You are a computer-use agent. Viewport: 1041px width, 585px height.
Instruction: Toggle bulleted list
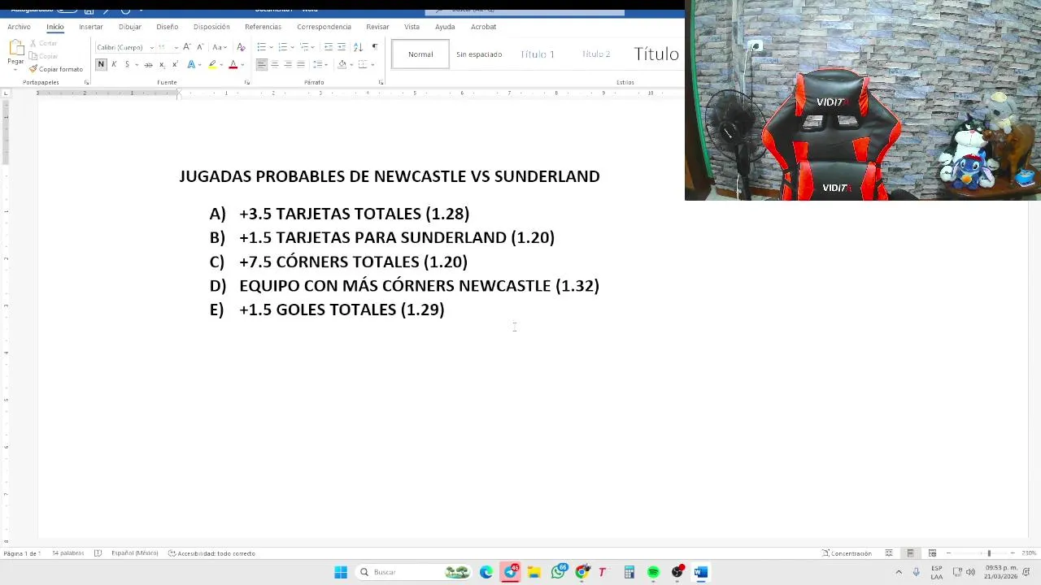click(x=261, y=46)
